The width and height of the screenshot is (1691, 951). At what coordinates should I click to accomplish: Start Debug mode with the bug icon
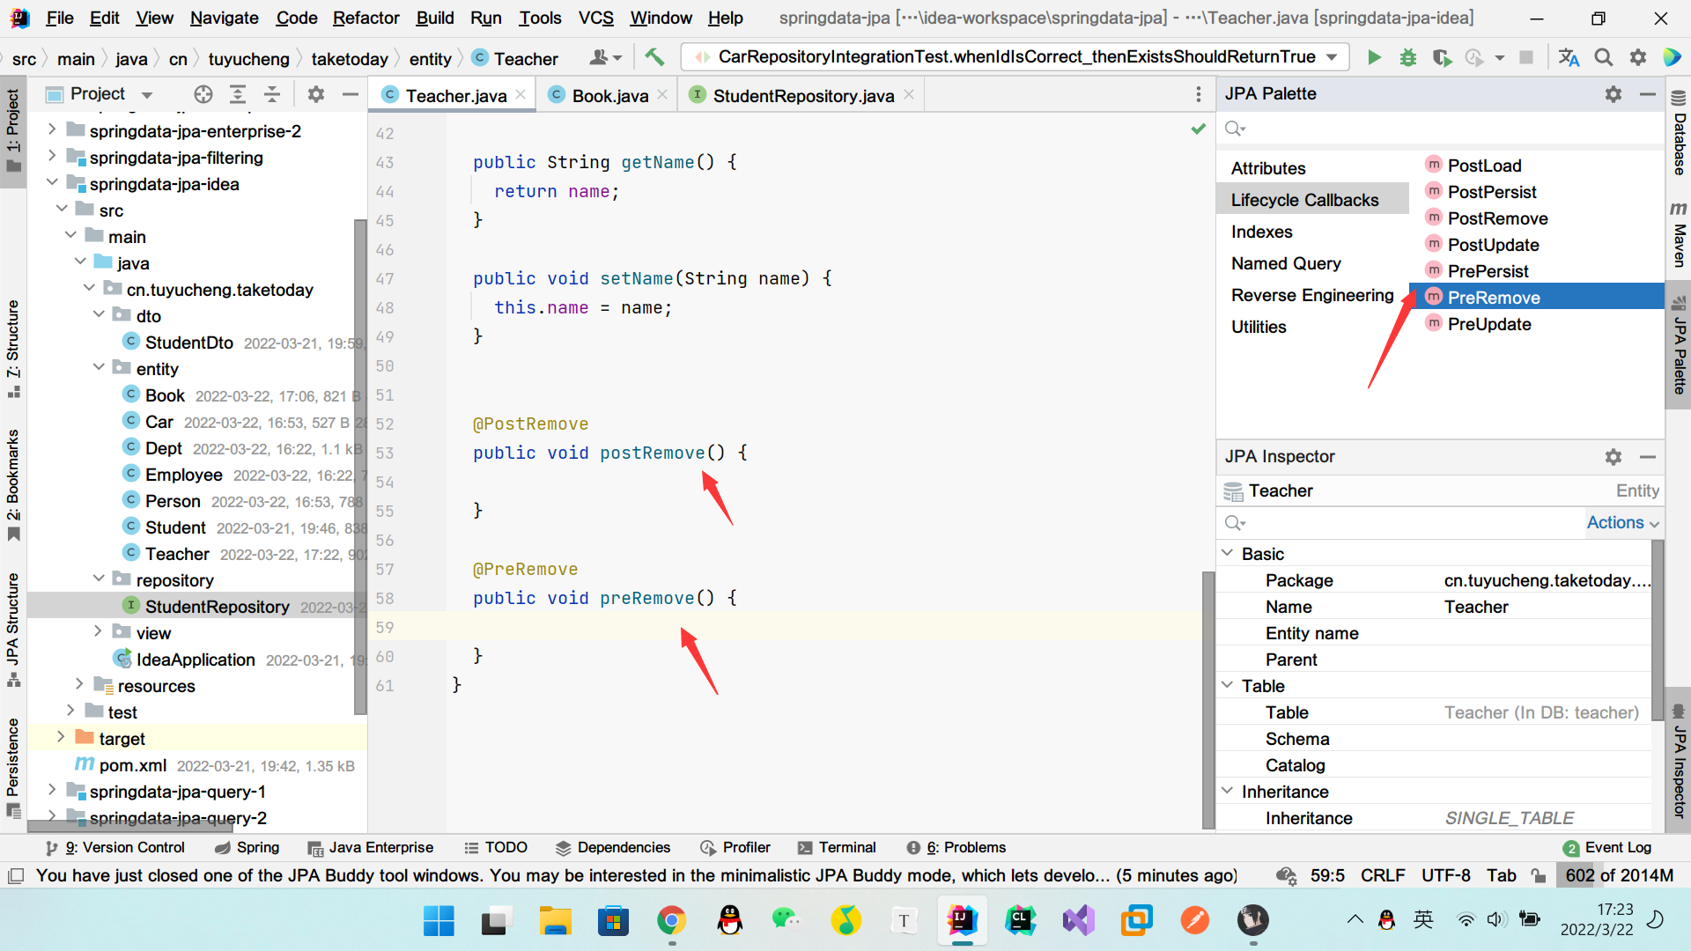(1407, 56)
